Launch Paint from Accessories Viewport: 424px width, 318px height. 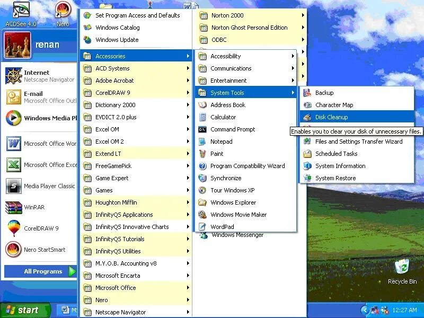(245, 154)
